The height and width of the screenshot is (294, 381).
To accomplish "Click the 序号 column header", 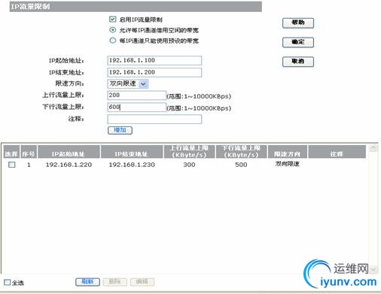I will [29, 152].
